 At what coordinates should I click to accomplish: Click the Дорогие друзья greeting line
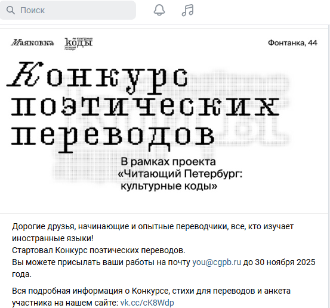point(153,227)
